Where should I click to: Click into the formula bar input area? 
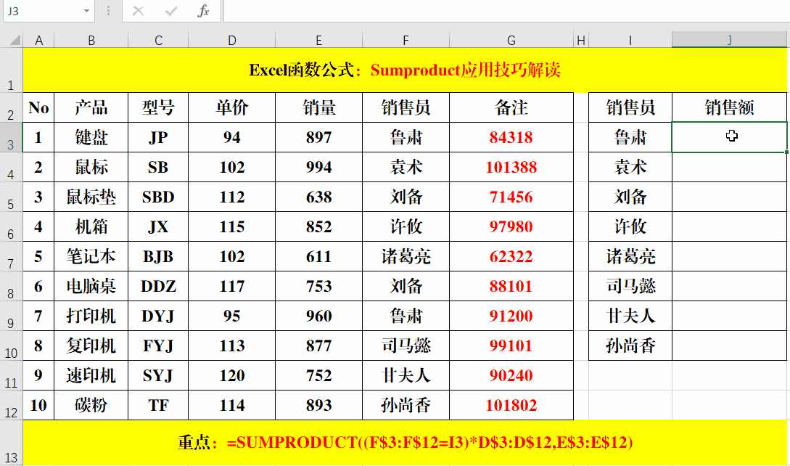tap(506, 11)
